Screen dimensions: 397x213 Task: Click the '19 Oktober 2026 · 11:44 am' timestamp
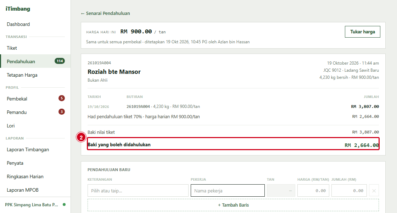coord(353,63)
